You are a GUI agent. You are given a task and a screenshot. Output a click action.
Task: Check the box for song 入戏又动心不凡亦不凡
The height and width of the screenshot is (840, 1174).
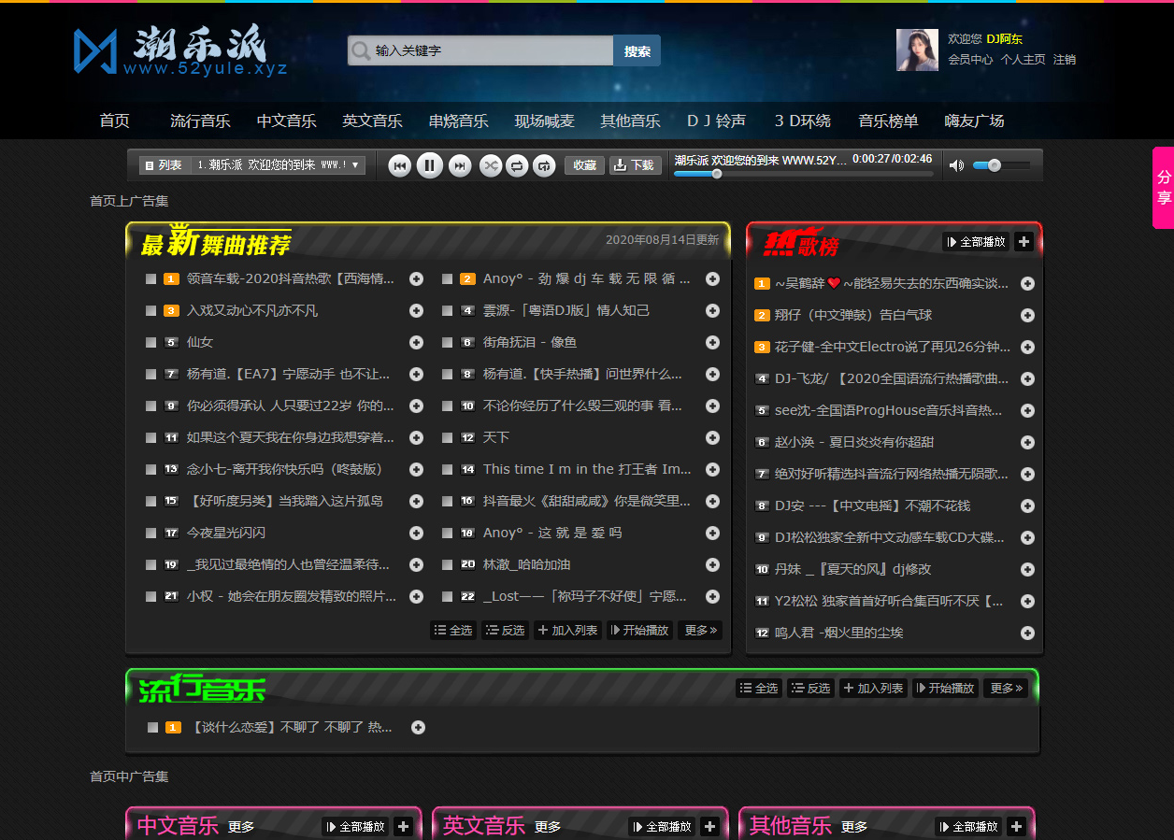pos(151,311)
